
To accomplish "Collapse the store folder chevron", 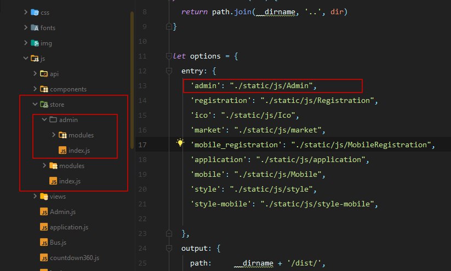I will (35, 104).
